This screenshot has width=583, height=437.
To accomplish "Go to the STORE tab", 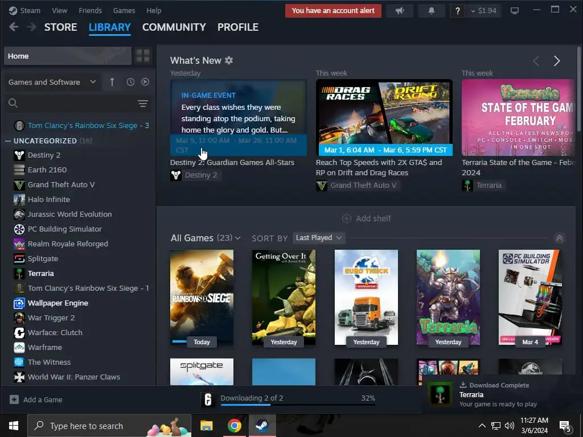I will coord(60,27).
